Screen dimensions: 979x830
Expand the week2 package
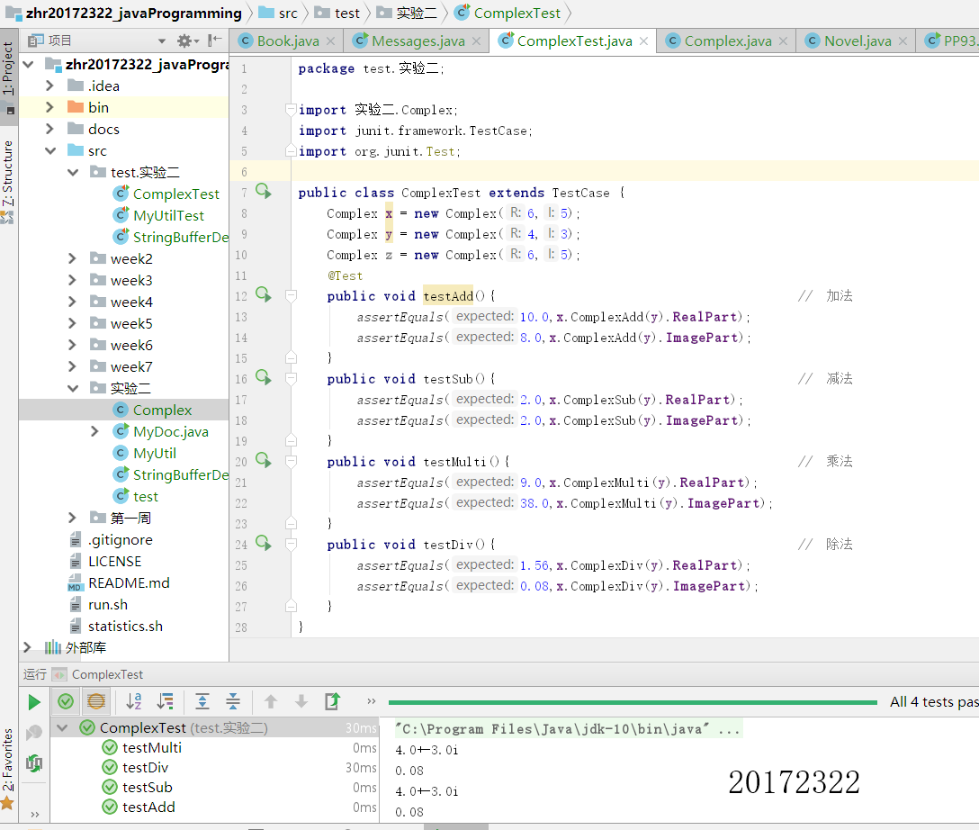(72, 258)
